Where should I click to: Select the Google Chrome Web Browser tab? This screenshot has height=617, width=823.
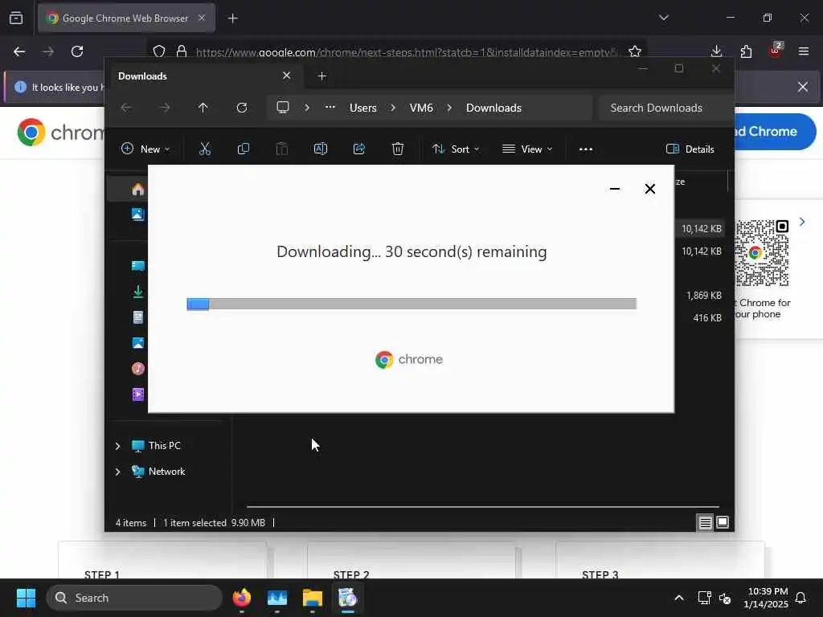(126, 18)
